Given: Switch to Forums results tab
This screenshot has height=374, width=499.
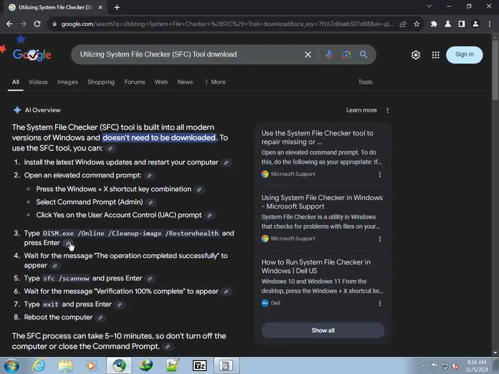Looking at the screenshot, I should 135,82.
